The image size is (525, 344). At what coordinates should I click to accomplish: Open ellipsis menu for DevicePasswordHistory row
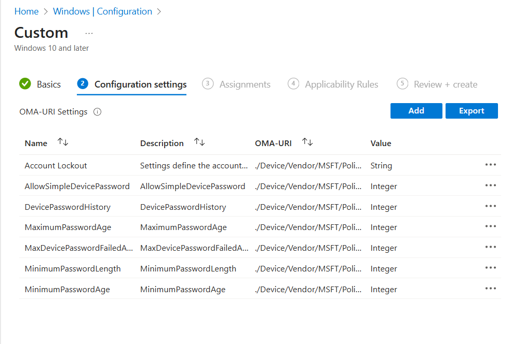coord(490,206)
